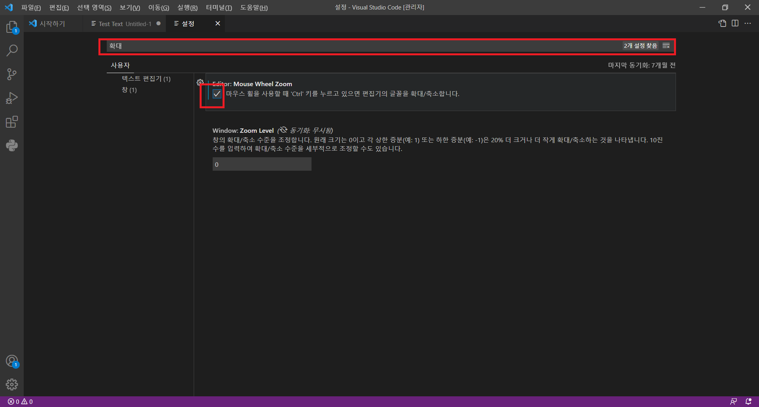This screenshot has height=407, width=759.
Task: Restore down the VS Code window
Action: (x=725, y=8)
